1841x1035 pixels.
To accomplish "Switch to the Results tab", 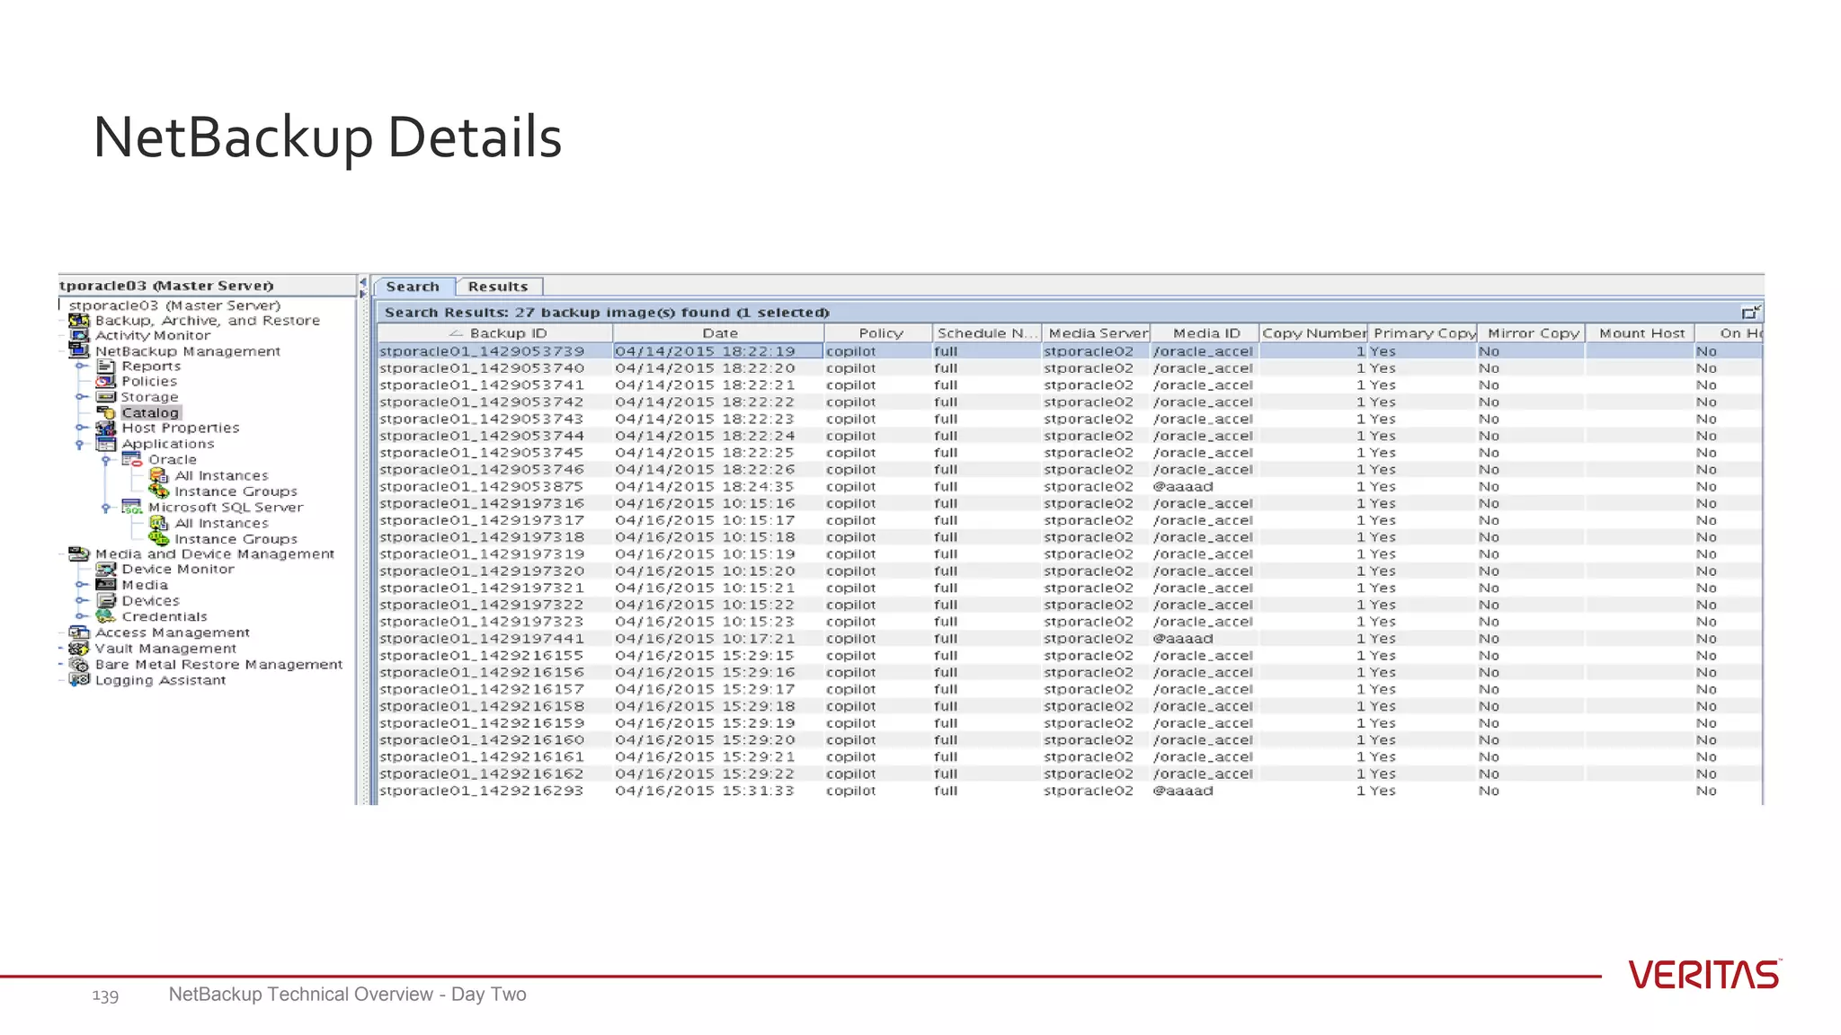I will click(498, 287).
